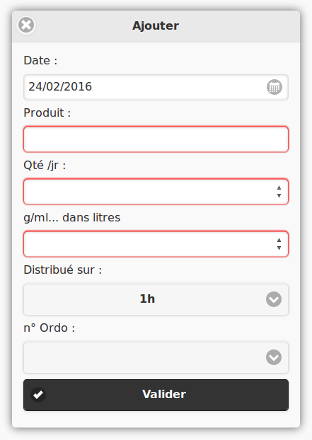Increase Qté /jr with the up arrow
The width and height of the screenshot is (312, 440).
(279, 187)
